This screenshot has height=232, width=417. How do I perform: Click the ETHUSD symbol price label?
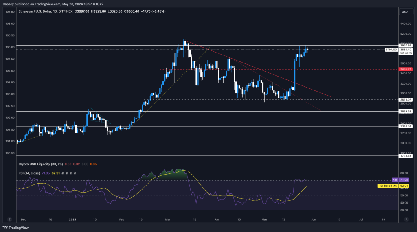(391, 50)
